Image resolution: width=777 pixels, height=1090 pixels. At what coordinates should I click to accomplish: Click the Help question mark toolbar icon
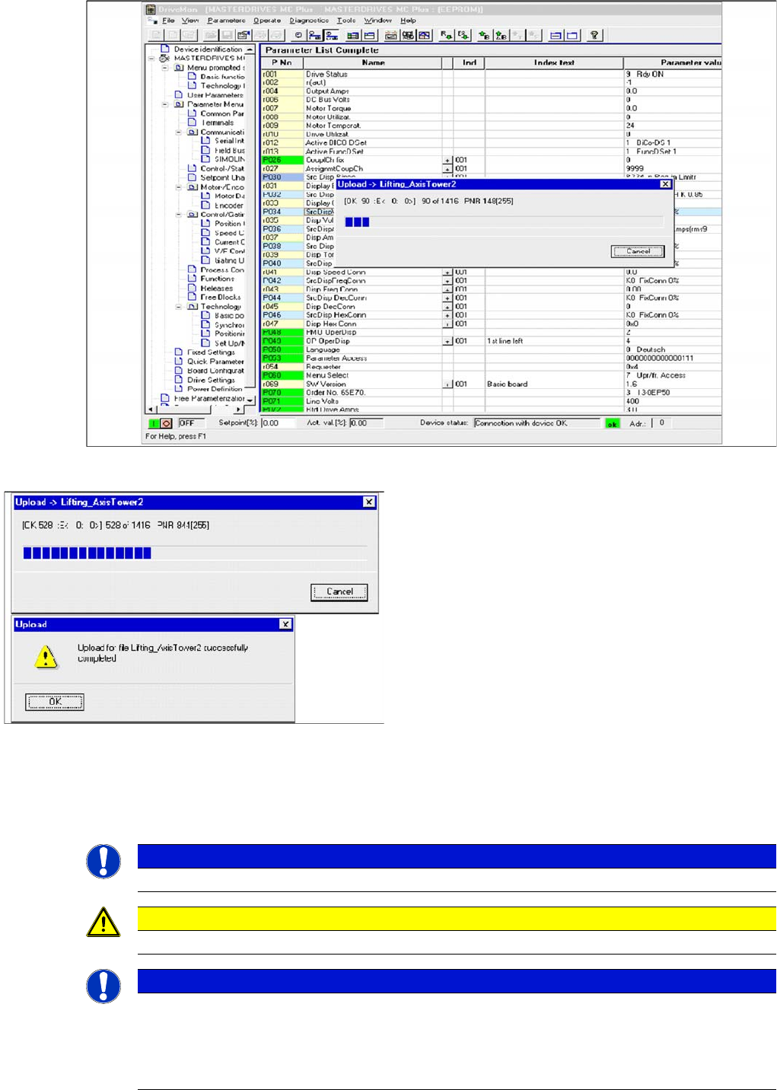coord(594,35)
